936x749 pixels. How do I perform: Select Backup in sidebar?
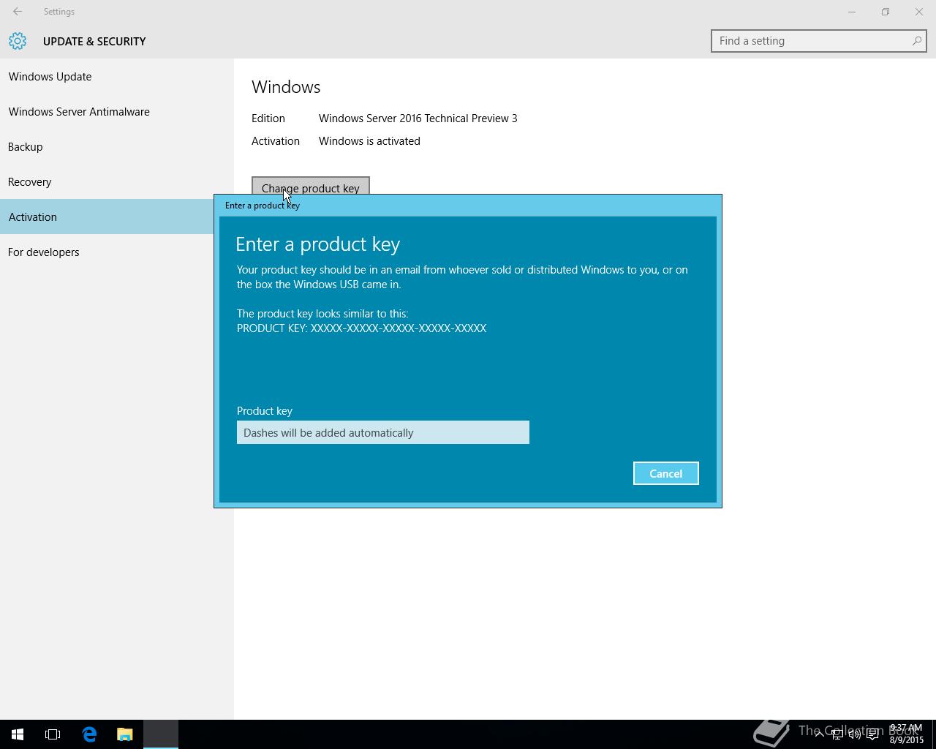click(117, 146)
